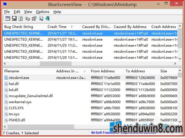Open the Help menu

pyautogui.click(x=57, y=12)
